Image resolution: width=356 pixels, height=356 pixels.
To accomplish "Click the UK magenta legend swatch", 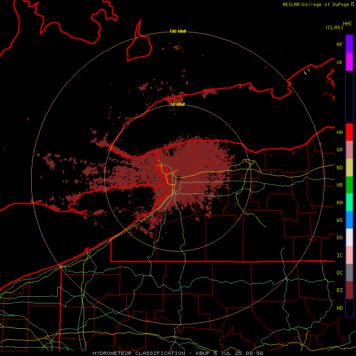I will click(349, 62).
